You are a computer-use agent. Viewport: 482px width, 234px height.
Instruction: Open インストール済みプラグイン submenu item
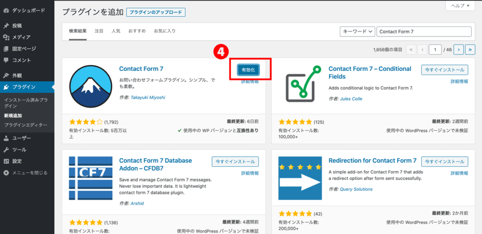tap(26, 103)
